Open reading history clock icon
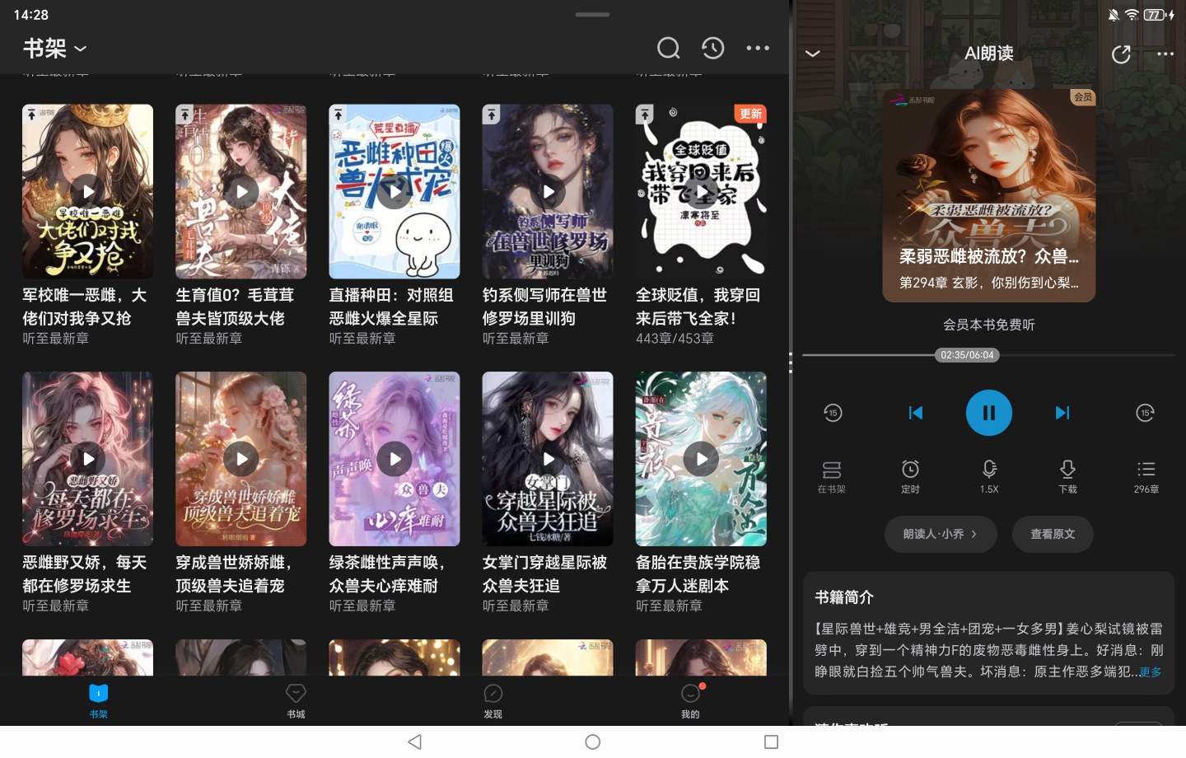The image size is (1186, 758). coord(712,49)
